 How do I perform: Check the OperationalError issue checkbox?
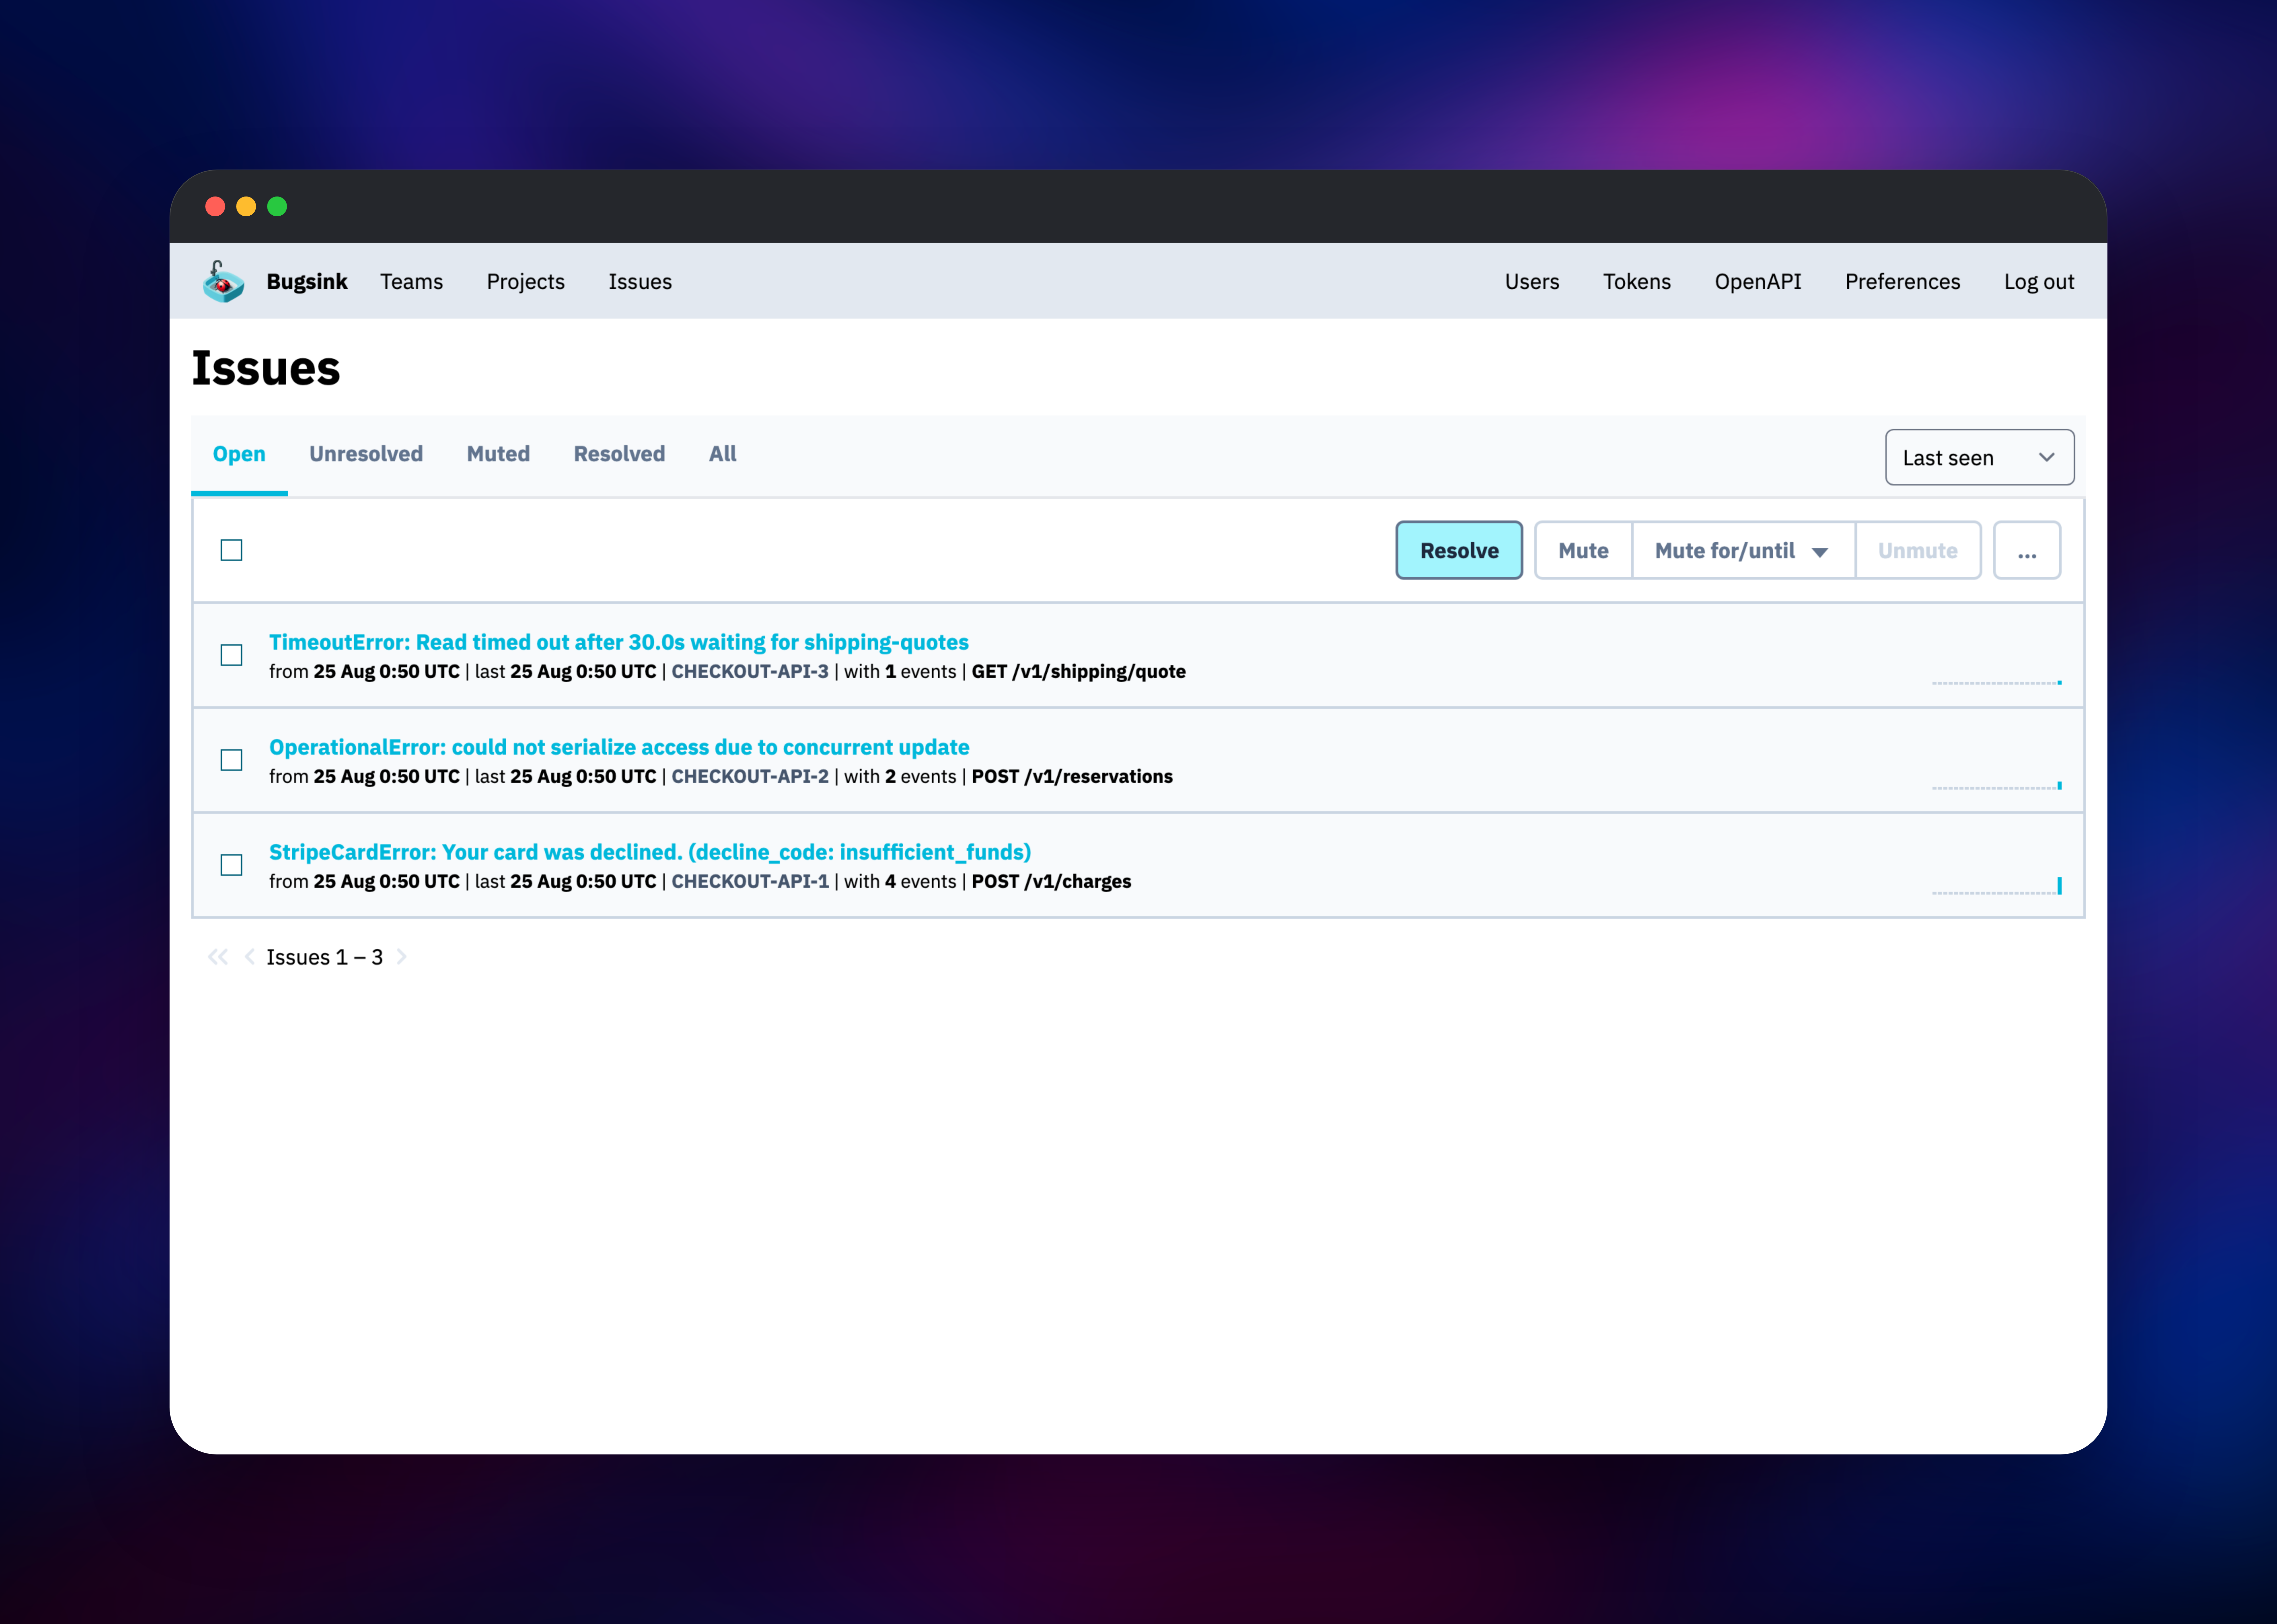(231, 760)
